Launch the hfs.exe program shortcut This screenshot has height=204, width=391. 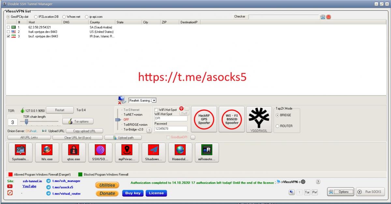[x=47, y=152]
